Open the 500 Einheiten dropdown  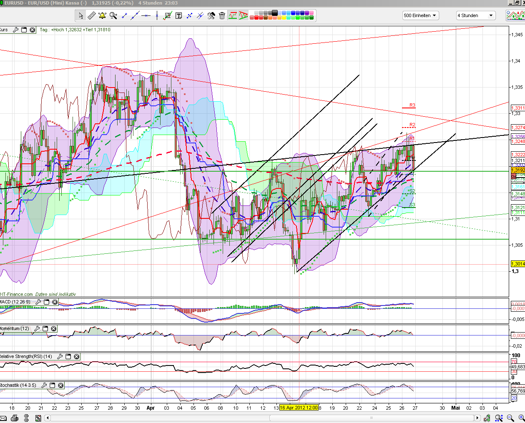(420, 15)
